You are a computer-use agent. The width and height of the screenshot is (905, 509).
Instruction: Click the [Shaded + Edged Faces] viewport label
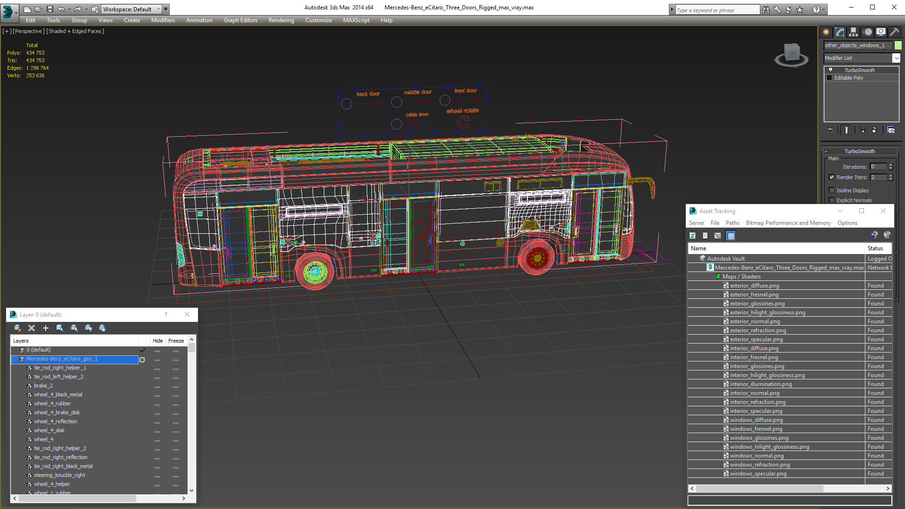tap(75, 31)
